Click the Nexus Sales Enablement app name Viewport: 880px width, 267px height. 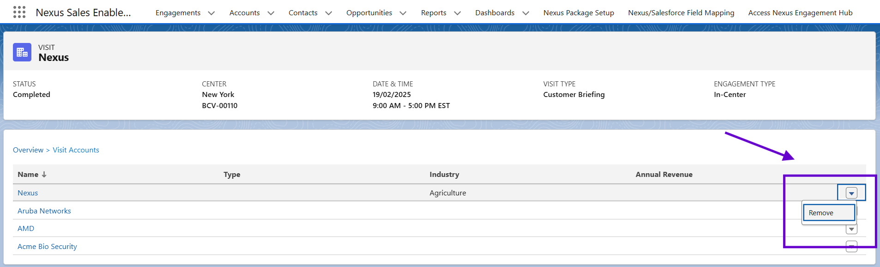84,13
